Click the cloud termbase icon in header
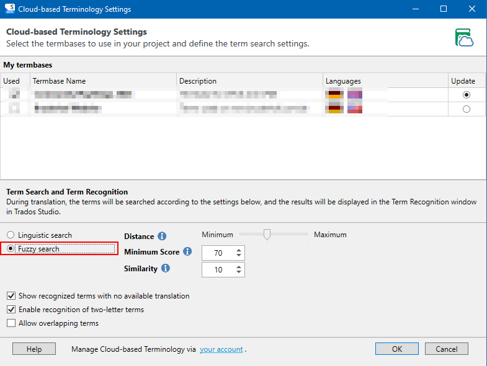The image size is (487, 366). click(x=464, y=38)
